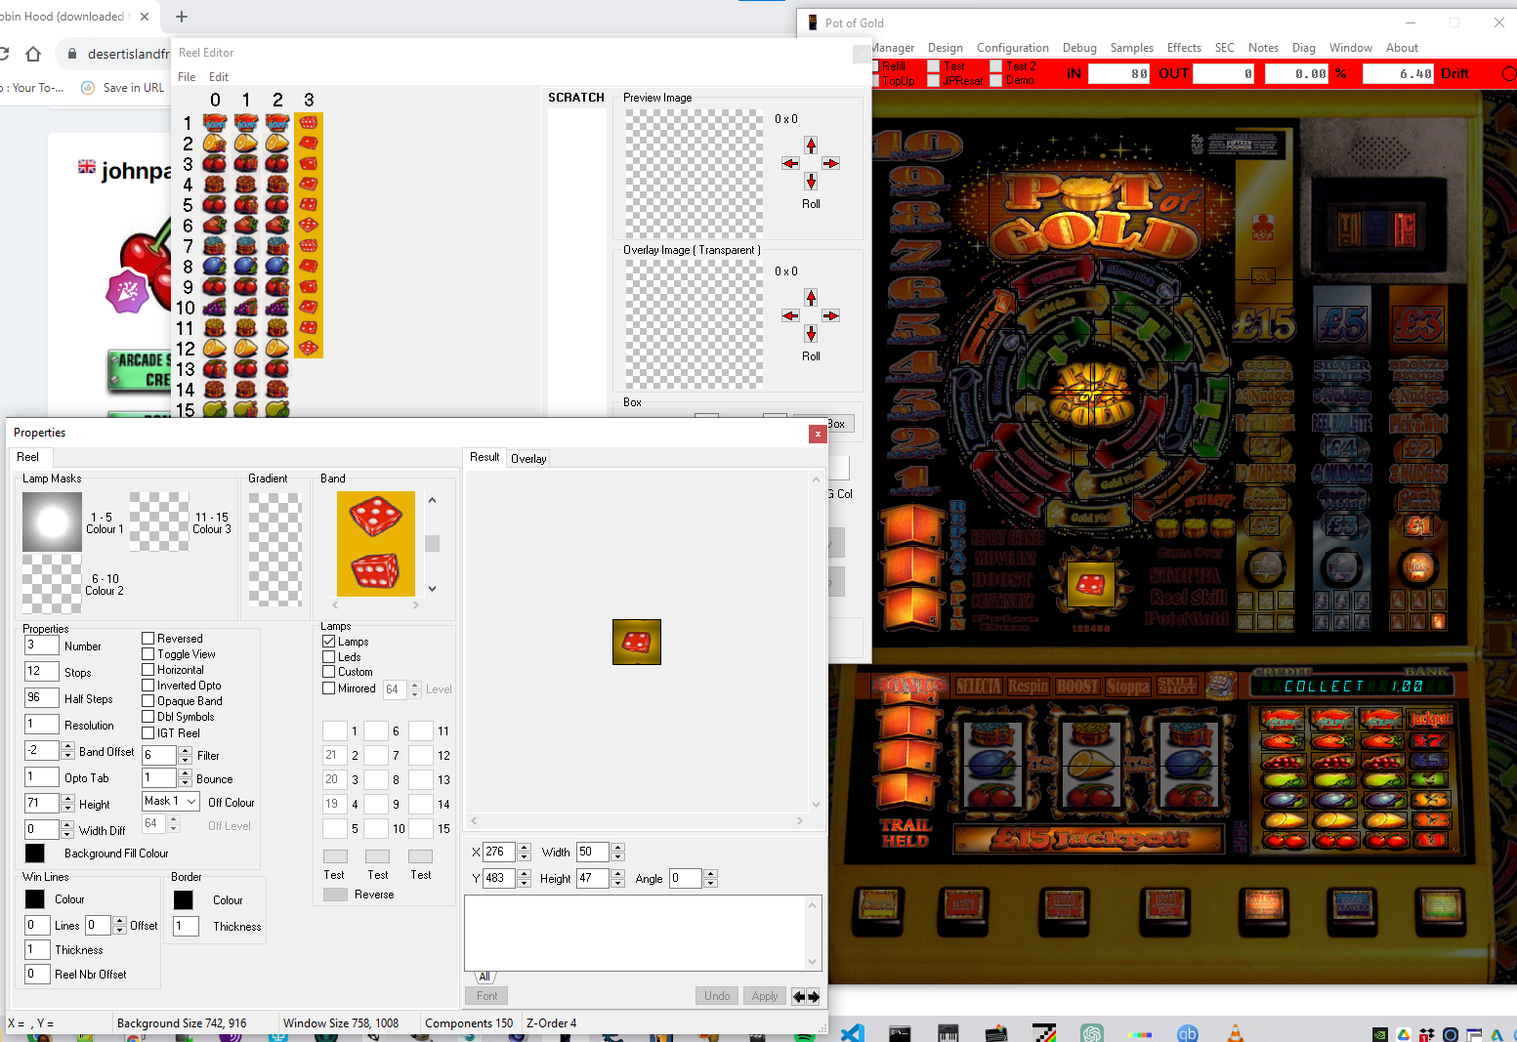1517x1042 pixels.
Task: Click the Preview Image left arrow
Action: click(x=791, y=163)
